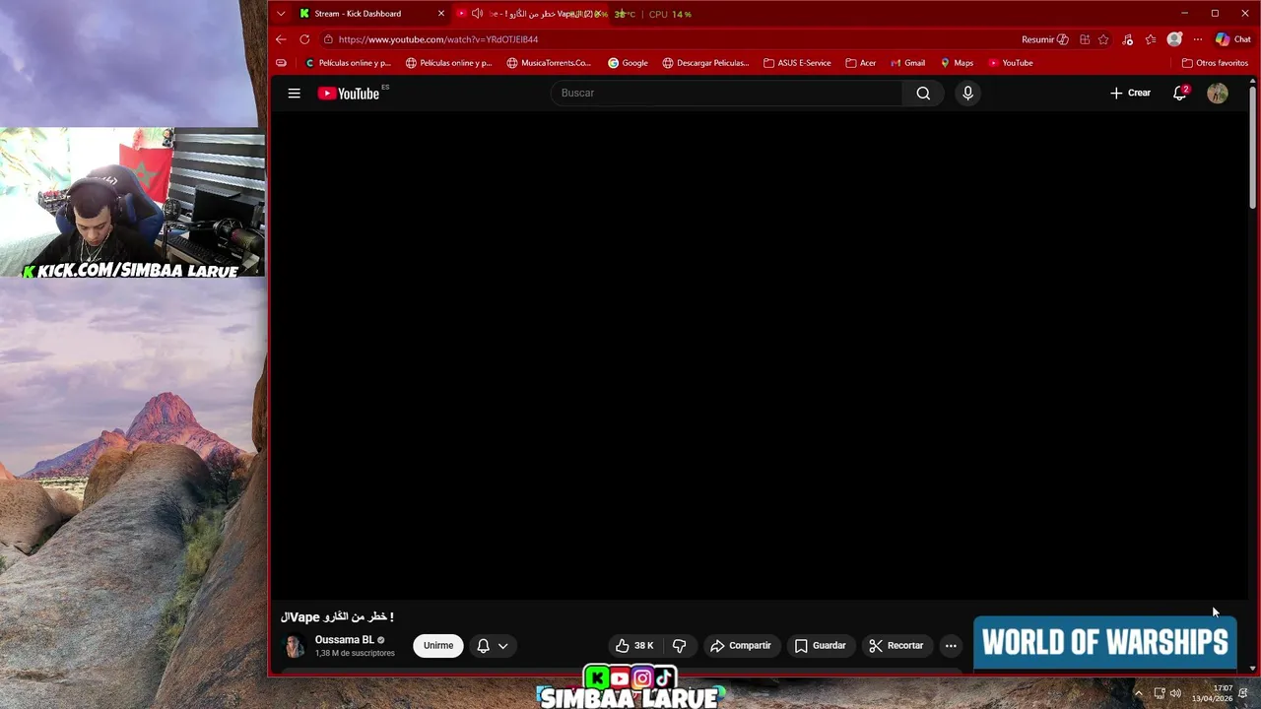Screen dimensions: 1261x709
Task: Open the Windows notification center icon
Action: click(1243, 693)
